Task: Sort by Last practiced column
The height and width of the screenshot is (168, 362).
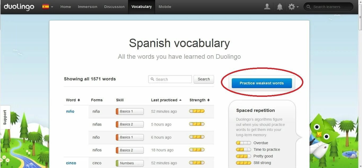Action: pyautogui.click(x=166, y=100)
